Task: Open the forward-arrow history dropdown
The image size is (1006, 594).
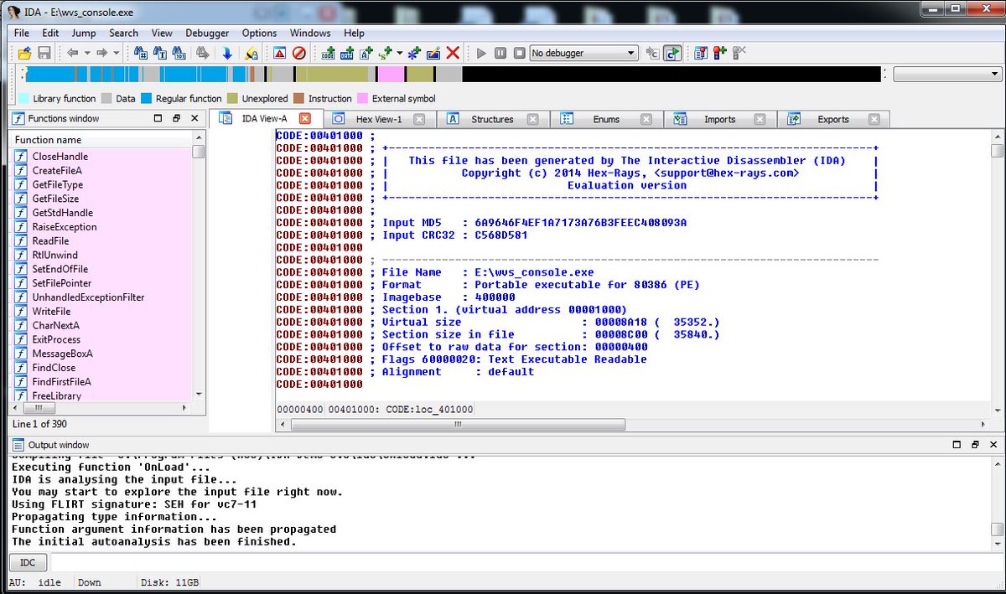Action: click(115, 53)
